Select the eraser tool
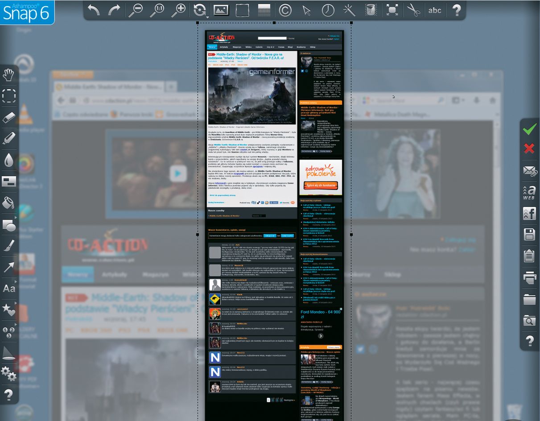This screenshot has width=540, height=421. (9, 117)
